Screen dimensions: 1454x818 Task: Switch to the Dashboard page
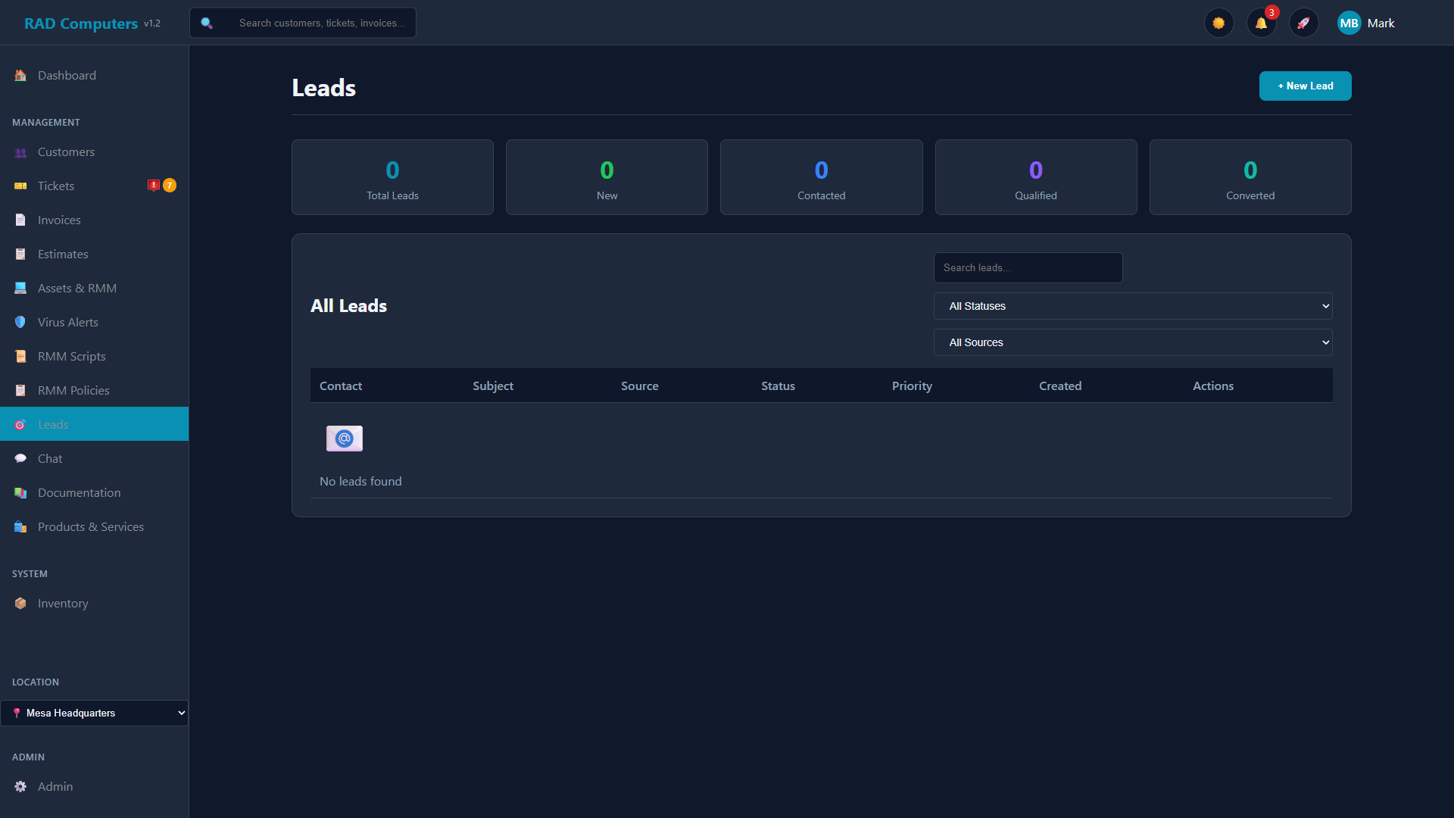(x=67, y=75)
